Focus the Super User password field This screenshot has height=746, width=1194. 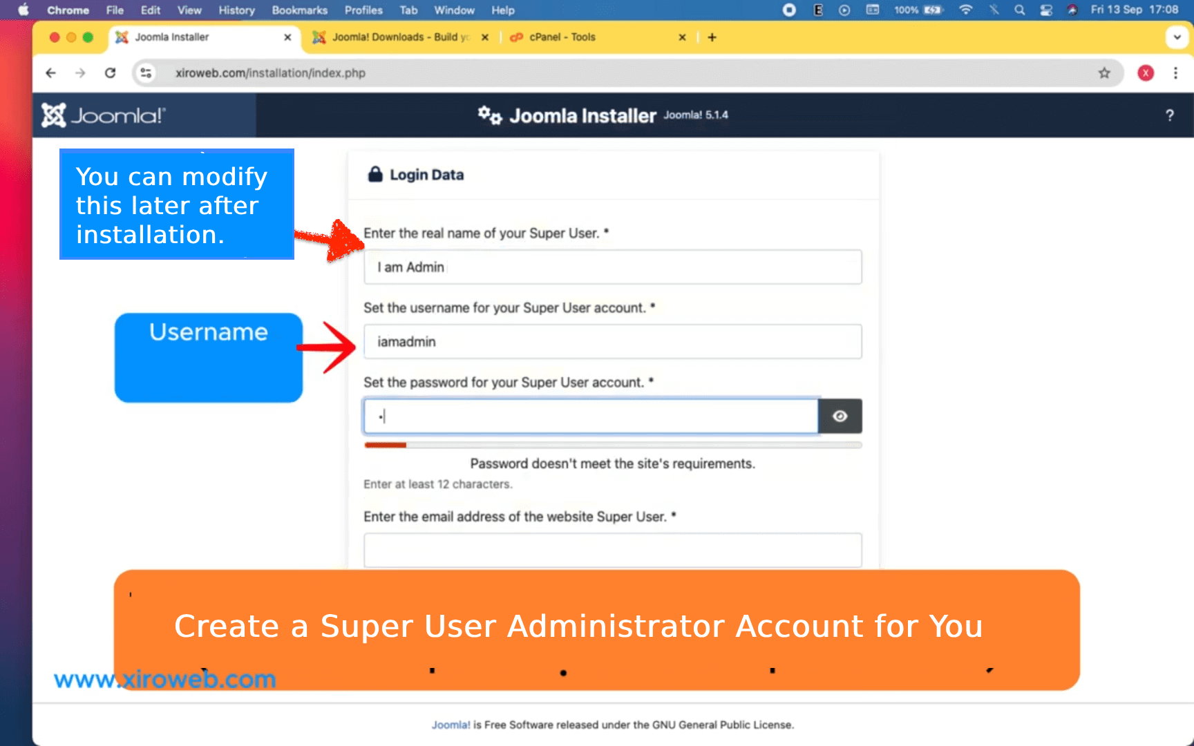pyautogui.click(x=591, y=416)
